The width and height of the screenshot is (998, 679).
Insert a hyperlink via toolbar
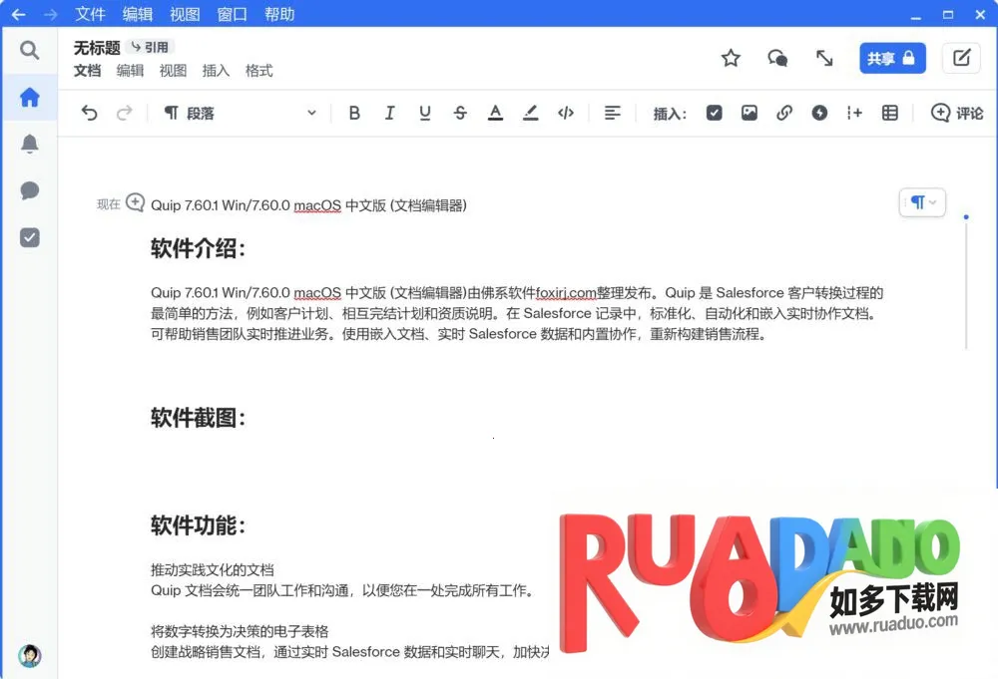(784, 113)
